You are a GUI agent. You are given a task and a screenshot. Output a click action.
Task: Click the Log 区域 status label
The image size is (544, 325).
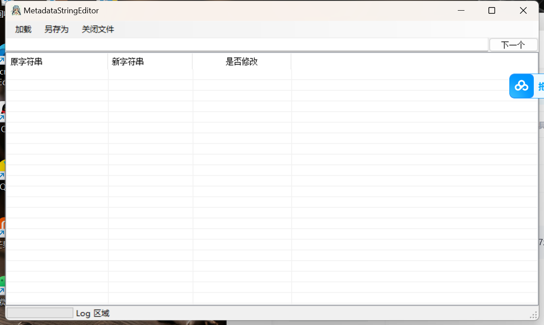point(92,313)
